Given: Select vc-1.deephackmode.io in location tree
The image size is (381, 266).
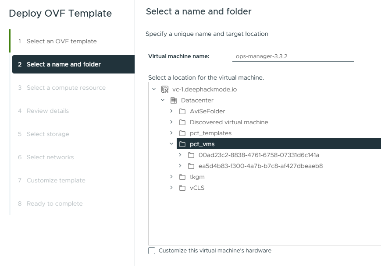Looking at the screenshot, I should [x=205, y=90].
